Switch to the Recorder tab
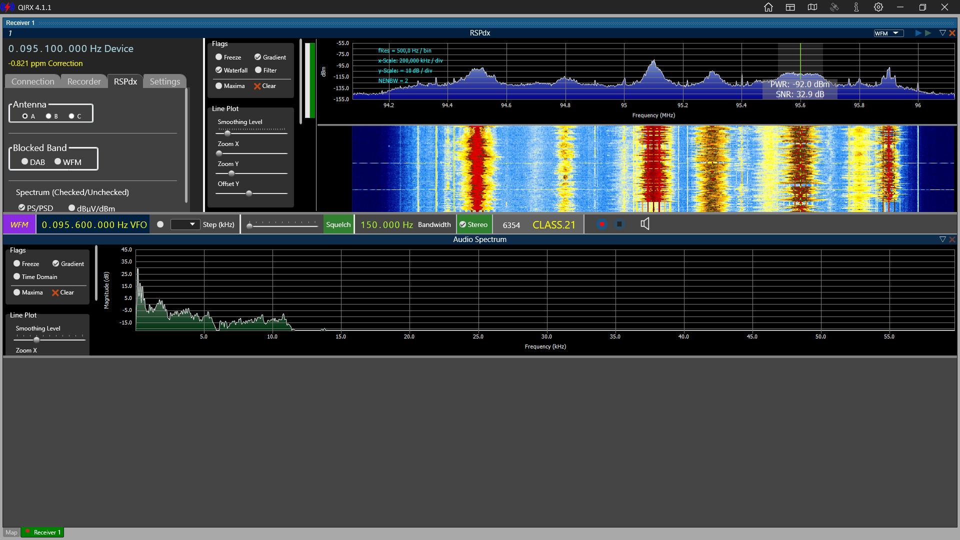The height and width of the screenshot is (540, 960). (x=84, y=81)
